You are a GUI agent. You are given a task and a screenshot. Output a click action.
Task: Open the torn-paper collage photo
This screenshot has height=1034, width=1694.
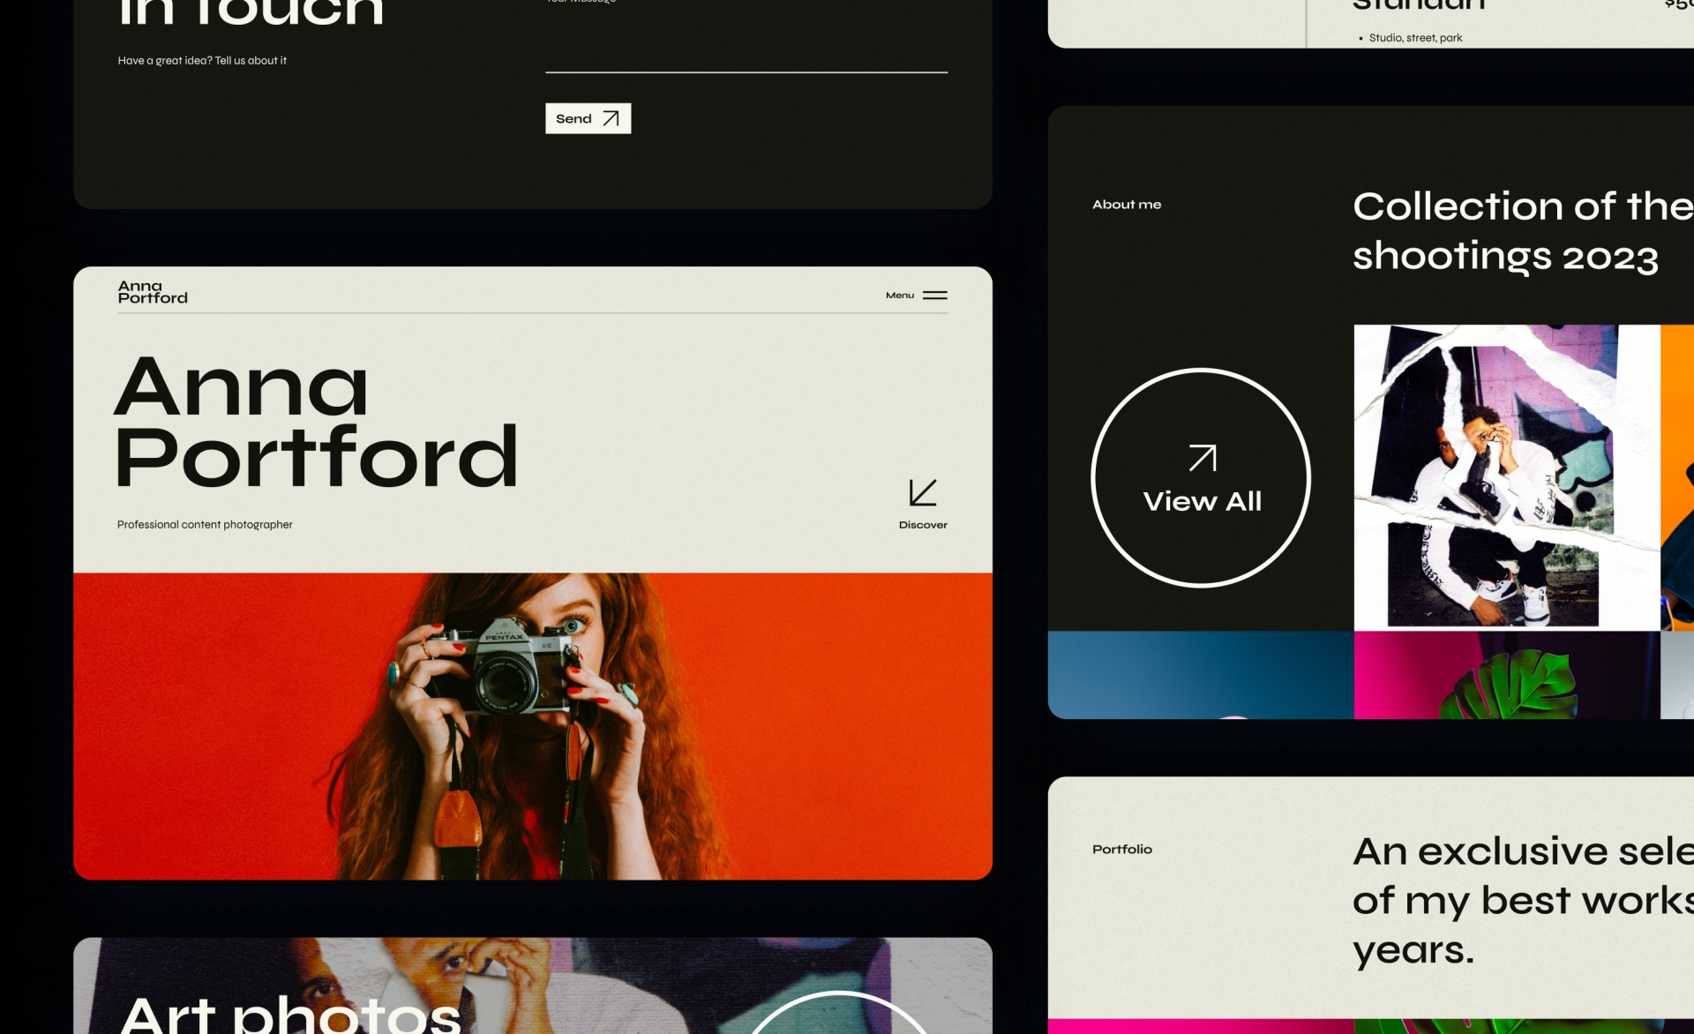click(x=1505, y=476)
